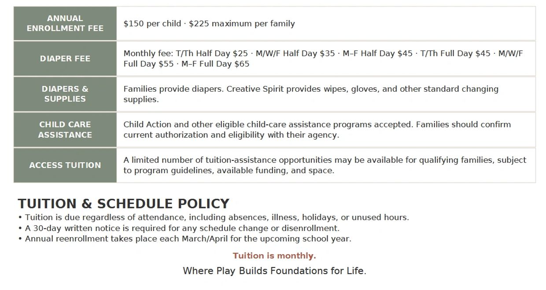This screenshot has height=290, width=546.
Task: Click the Families provide diapers description
Action: point(311,94)
